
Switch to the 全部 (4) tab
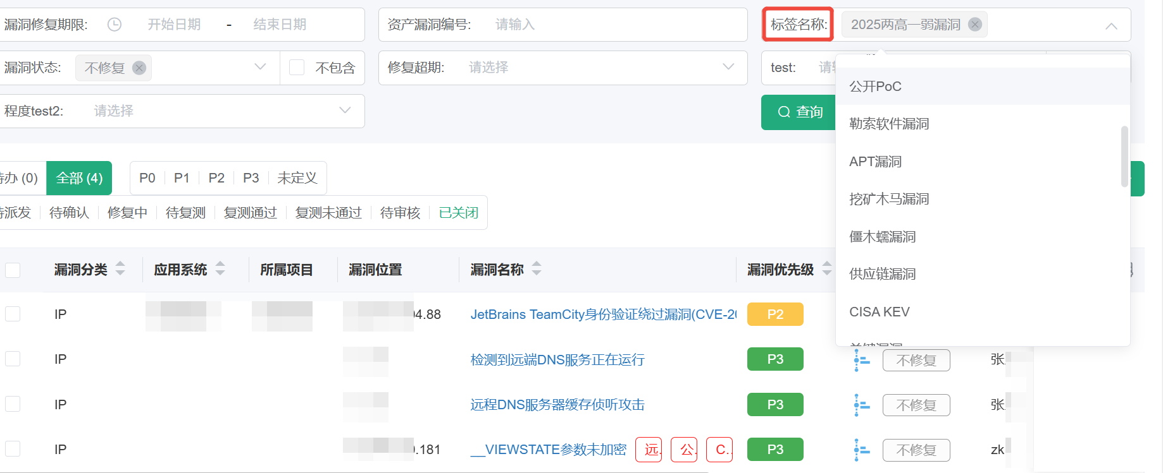[79, 178]
